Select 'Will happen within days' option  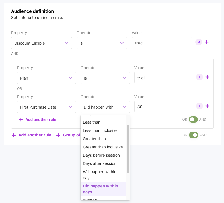click(100, 175)
